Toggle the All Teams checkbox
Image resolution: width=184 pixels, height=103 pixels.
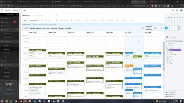166,46
